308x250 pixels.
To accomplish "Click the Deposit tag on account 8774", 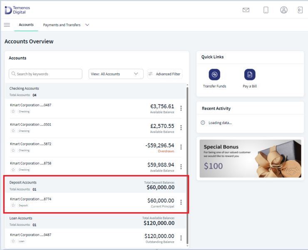I will pos(23,205).
